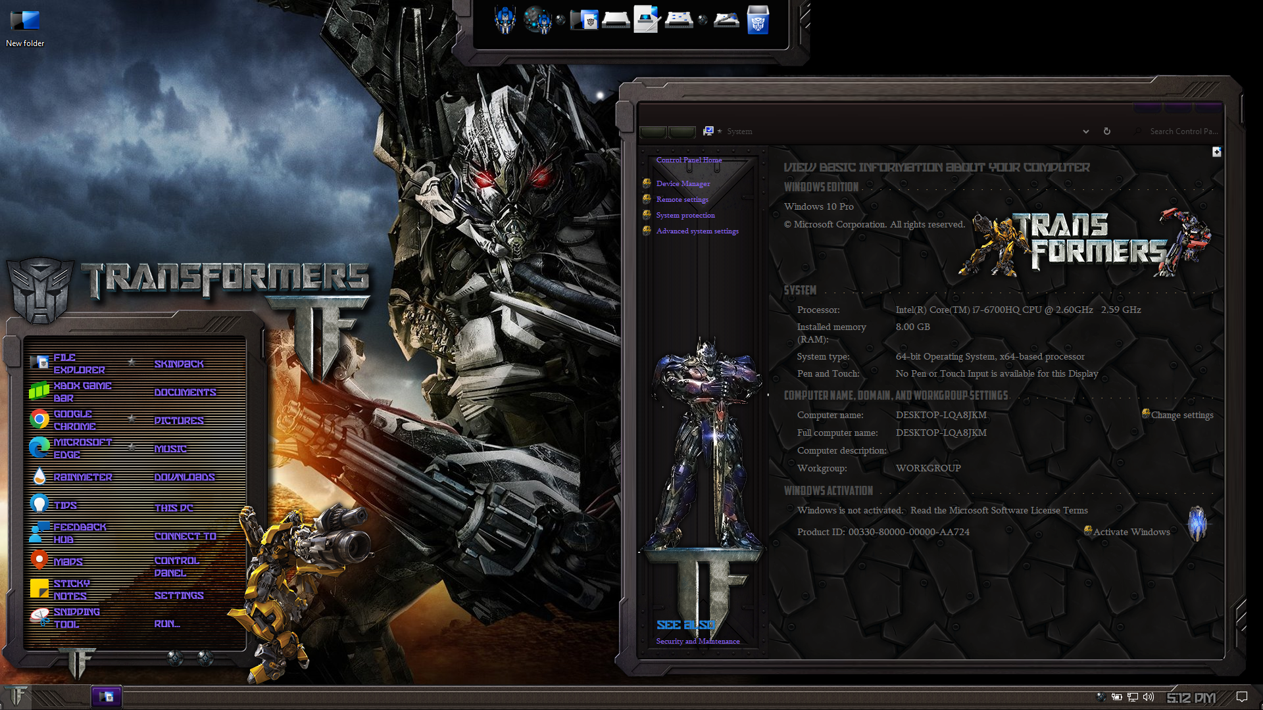Expand the address bar history dropdown
The image size is (1263, 710).
(1086, 131)
